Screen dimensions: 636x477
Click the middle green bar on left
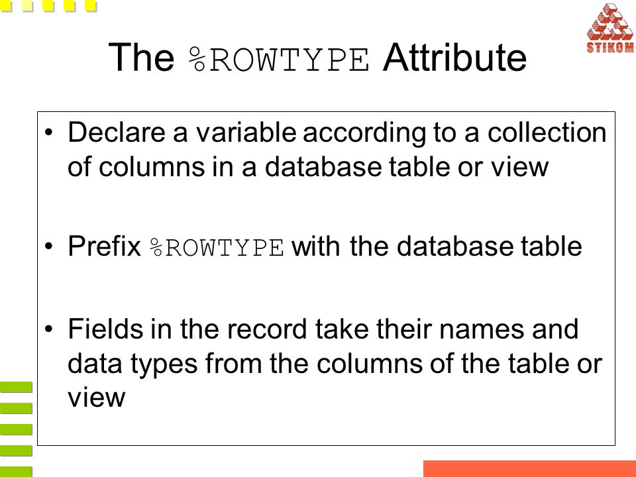click(x=16, y=429)
